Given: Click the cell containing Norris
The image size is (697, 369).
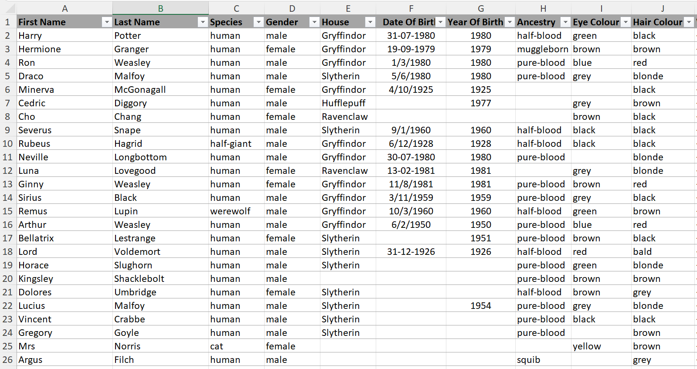Looking at the screenshot, I should pos(160,346).
